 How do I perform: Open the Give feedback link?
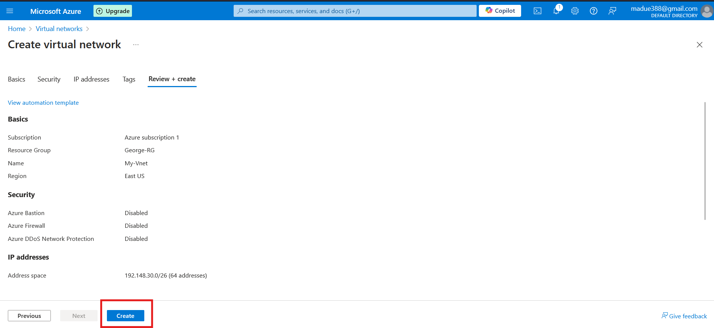click(684, 316)
